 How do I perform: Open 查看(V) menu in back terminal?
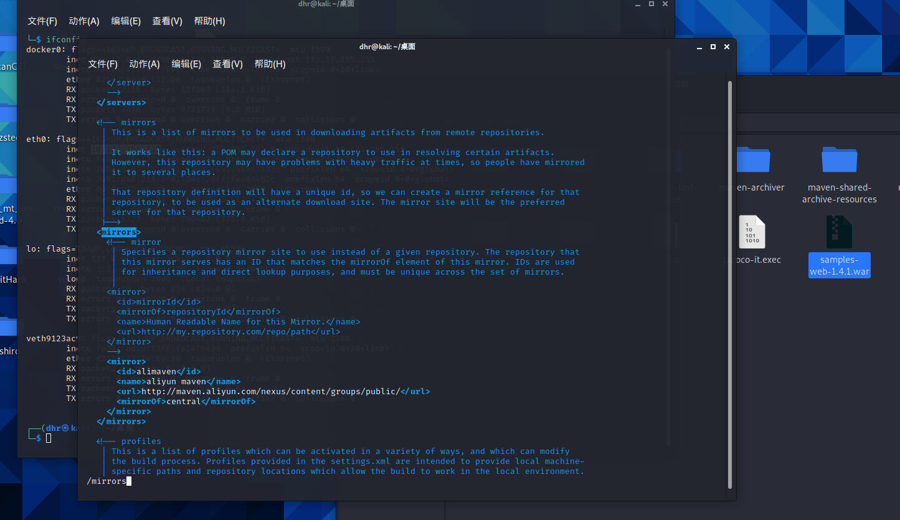tap(167, 21)
